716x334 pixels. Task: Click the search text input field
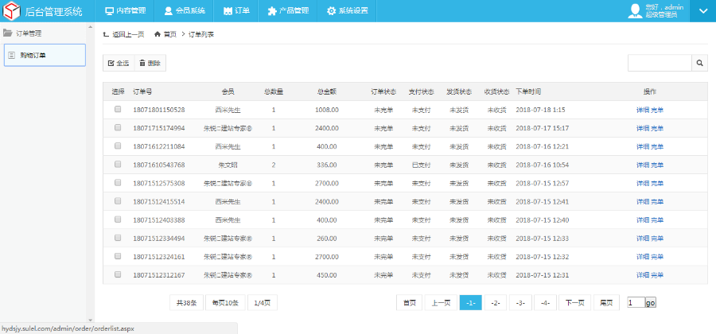click(x=660, y=63)
